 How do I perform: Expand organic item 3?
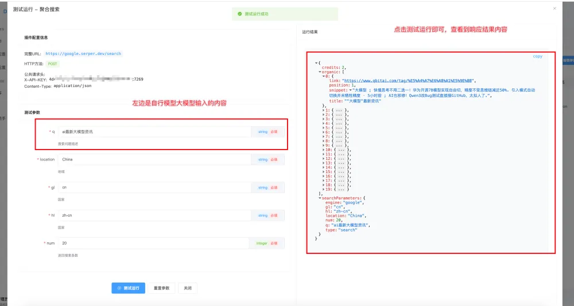pos(324,119)
